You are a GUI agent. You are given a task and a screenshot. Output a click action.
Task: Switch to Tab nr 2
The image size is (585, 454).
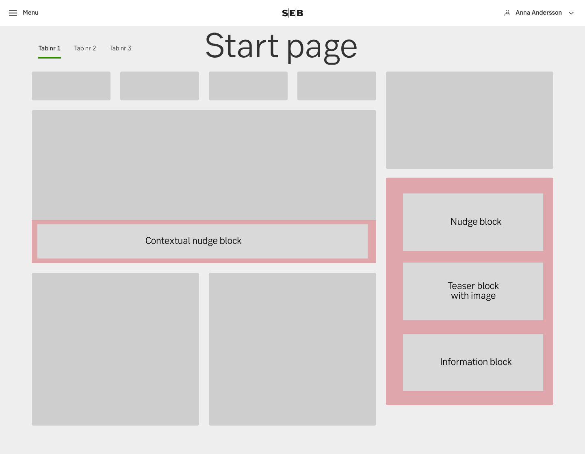[x=85, y=48]
